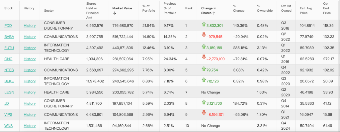Sort by % Ownership column header
The height and width of the screenshot is (132, 340).
pyautogui.click(x=265, y=8)
